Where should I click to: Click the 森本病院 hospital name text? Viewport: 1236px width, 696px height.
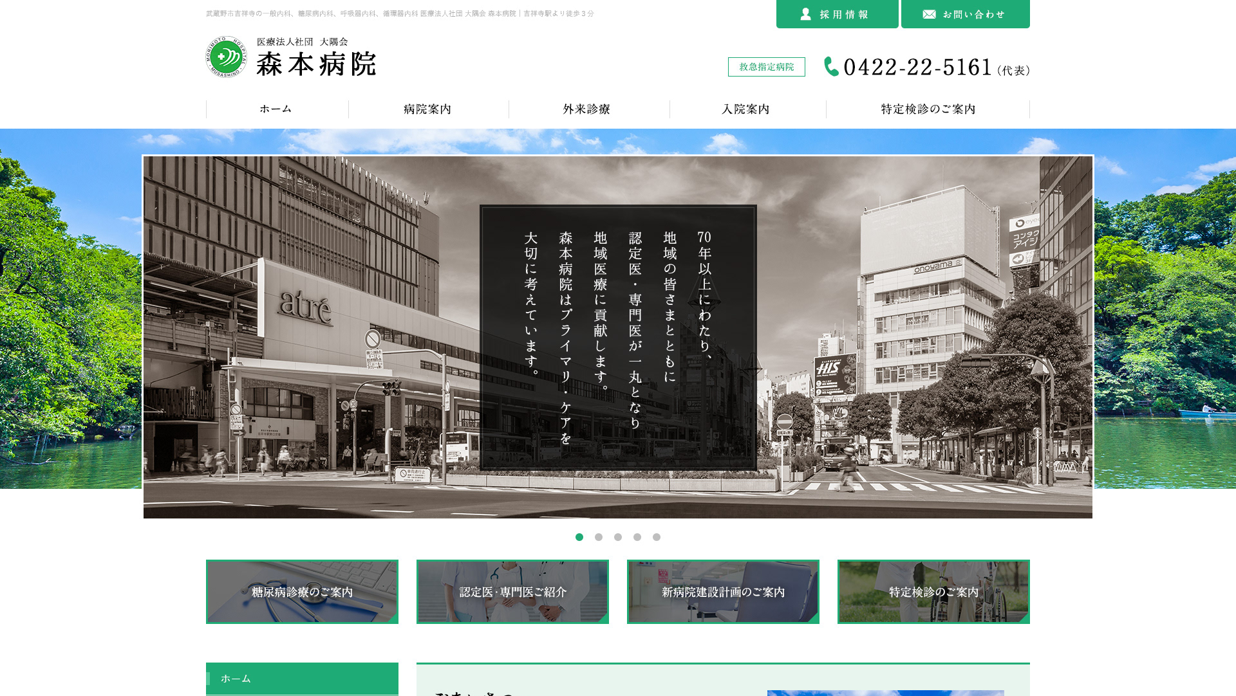pos(316,64)
